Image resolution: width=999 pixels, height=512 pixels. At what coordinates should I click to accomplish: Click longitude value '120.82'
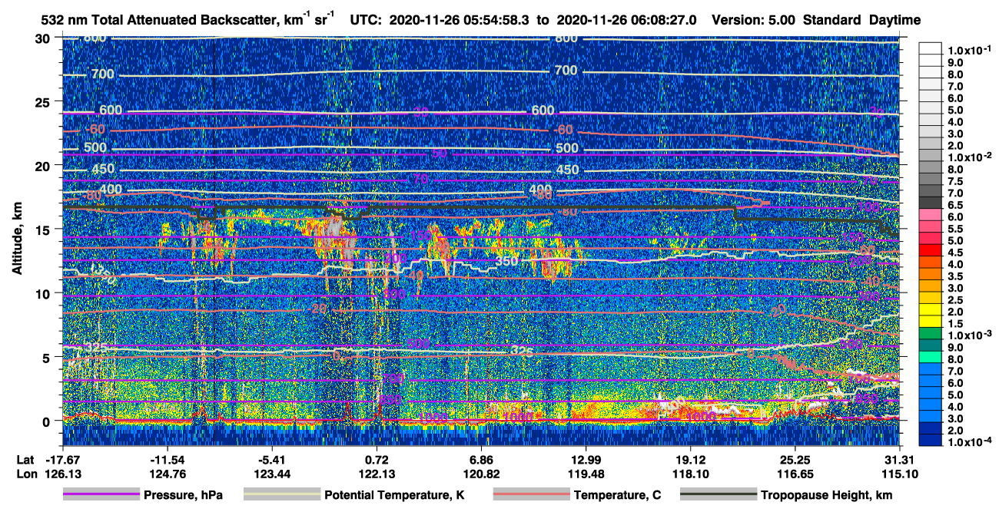[481, 474]
